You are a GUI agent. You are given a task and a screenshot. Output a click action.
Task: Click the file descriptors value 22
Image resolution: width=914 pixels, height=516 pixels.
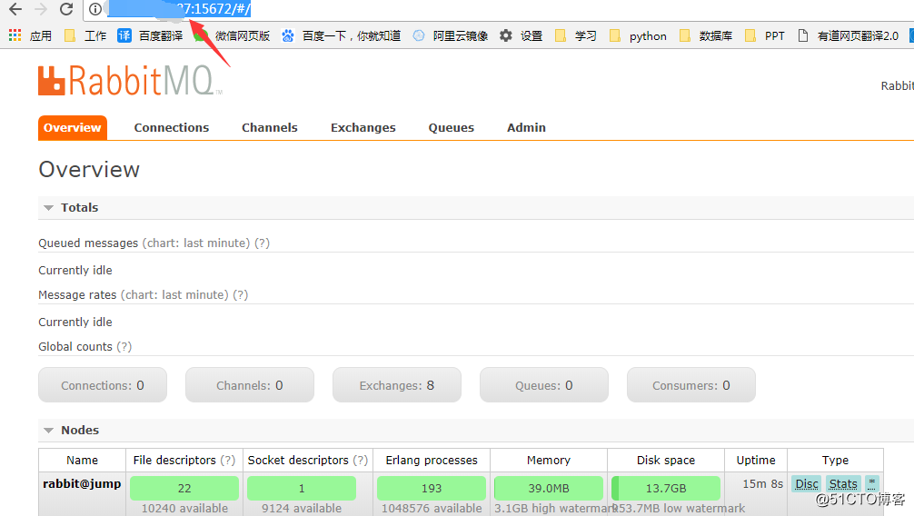pos(184,488)
